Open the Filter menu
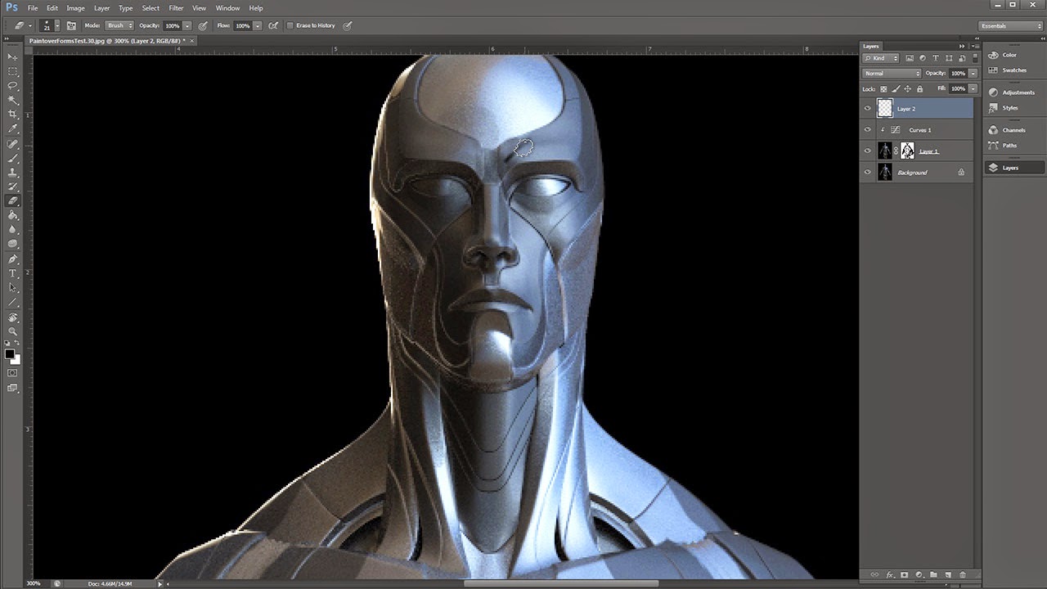 click(176, 8)
